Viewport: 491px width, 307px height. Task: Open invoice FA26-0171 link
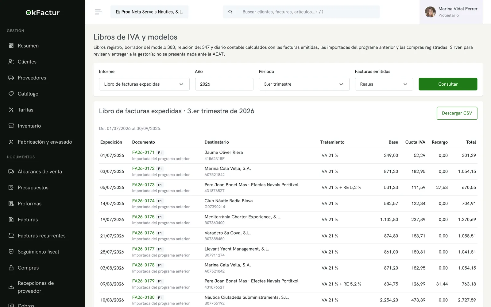143,152
